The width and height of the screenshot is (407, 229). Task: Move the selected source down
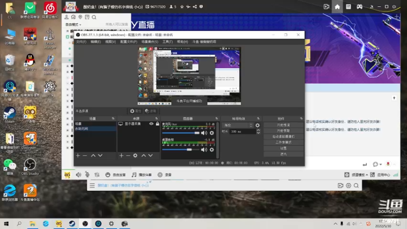tap(151, 155)
